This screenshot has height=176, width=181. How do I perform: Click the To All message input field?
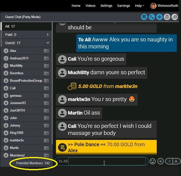tap(107, 161)
